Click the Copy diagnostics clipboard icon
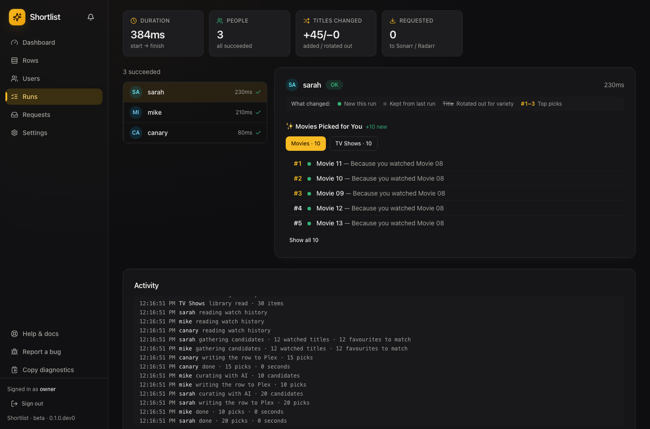 [14, 370]
